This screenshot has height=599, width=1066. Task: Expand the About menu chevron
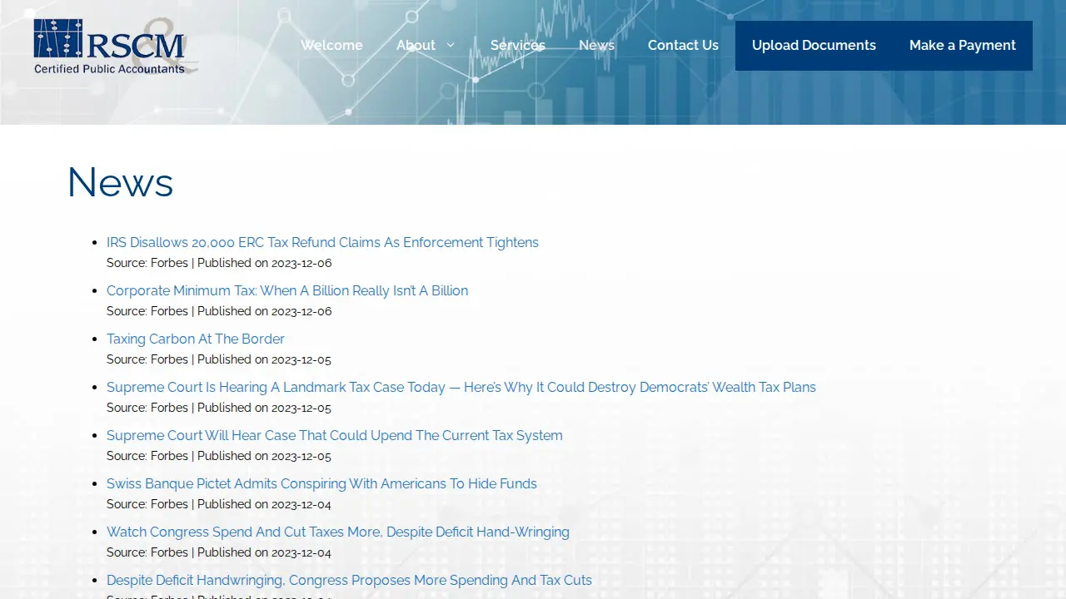[451, 46]
